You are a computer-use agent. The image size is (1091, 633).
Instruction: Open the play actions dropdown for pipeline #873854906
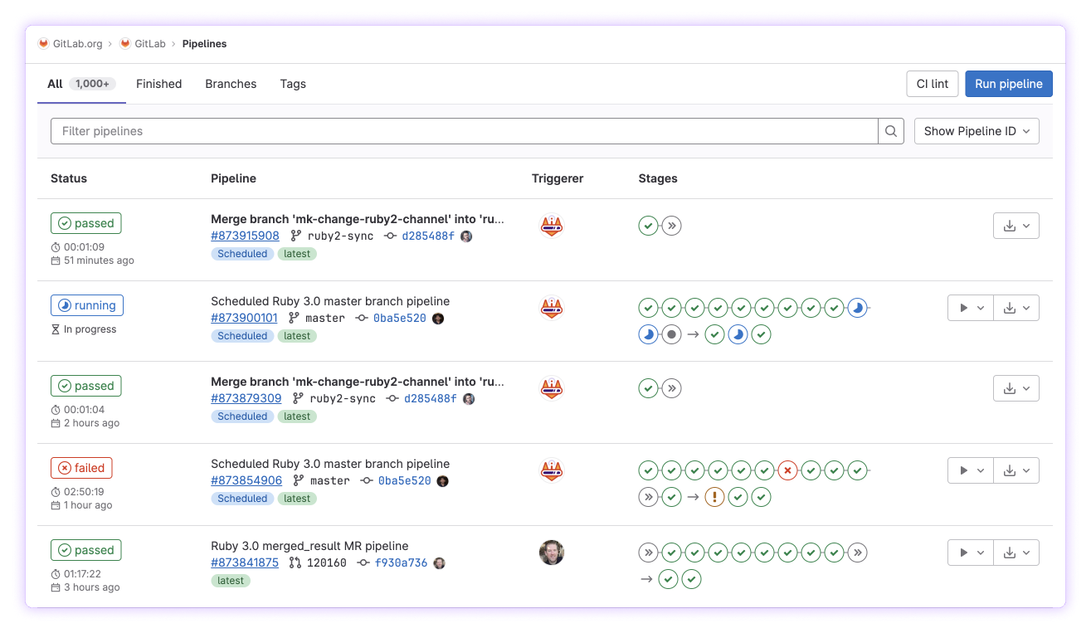pyautogui.click(x=980, y=470)
